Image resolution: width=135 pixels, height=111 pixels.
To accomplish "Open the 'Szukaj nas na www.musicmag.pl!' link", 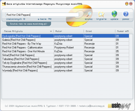I will coord(29,24).
